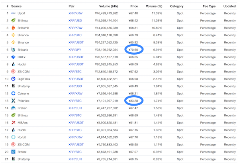Click the DigiFinex logo icon
The image size is (239, 163).
(x=13, y=79)
